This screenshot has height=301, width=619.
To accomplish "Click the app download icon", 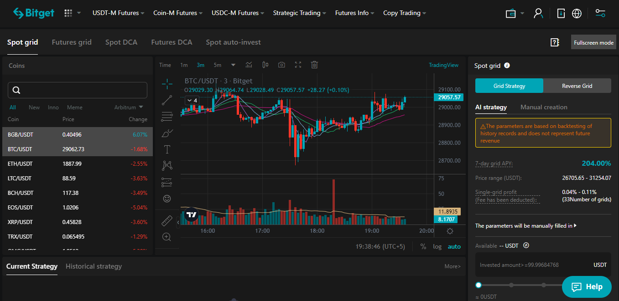I will pyautogui.click(x=561, y=13).
